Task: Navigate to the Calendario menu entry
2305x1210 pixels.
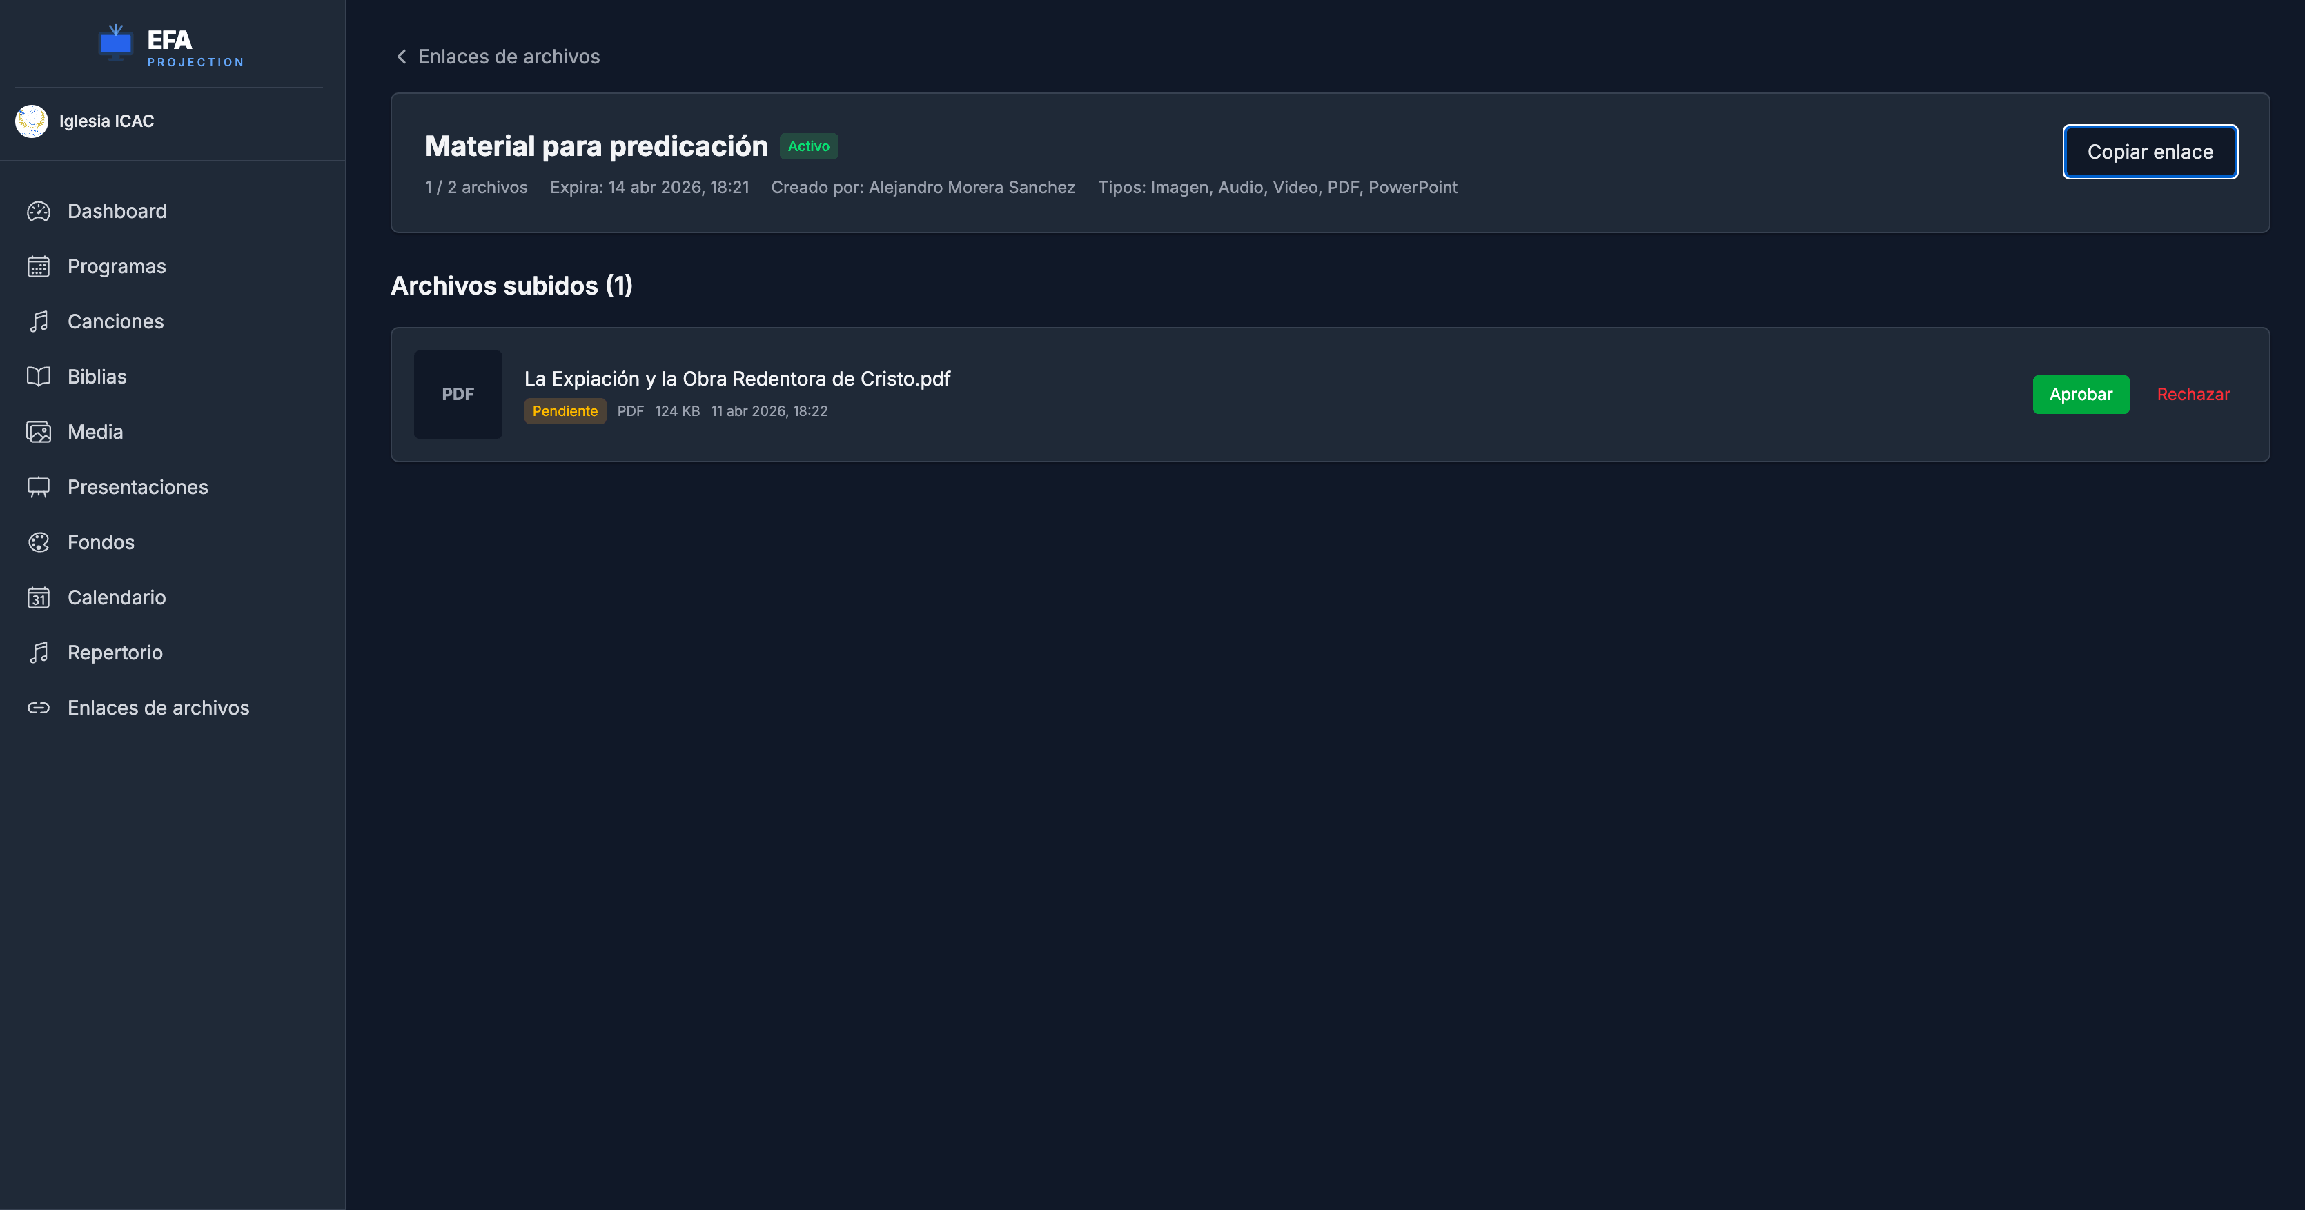Action: 117,597
